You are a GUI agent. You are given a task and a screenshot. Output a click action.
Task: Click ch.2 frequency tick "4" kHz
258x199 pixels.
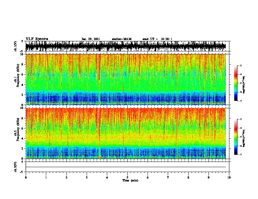[x=23, y=139]
